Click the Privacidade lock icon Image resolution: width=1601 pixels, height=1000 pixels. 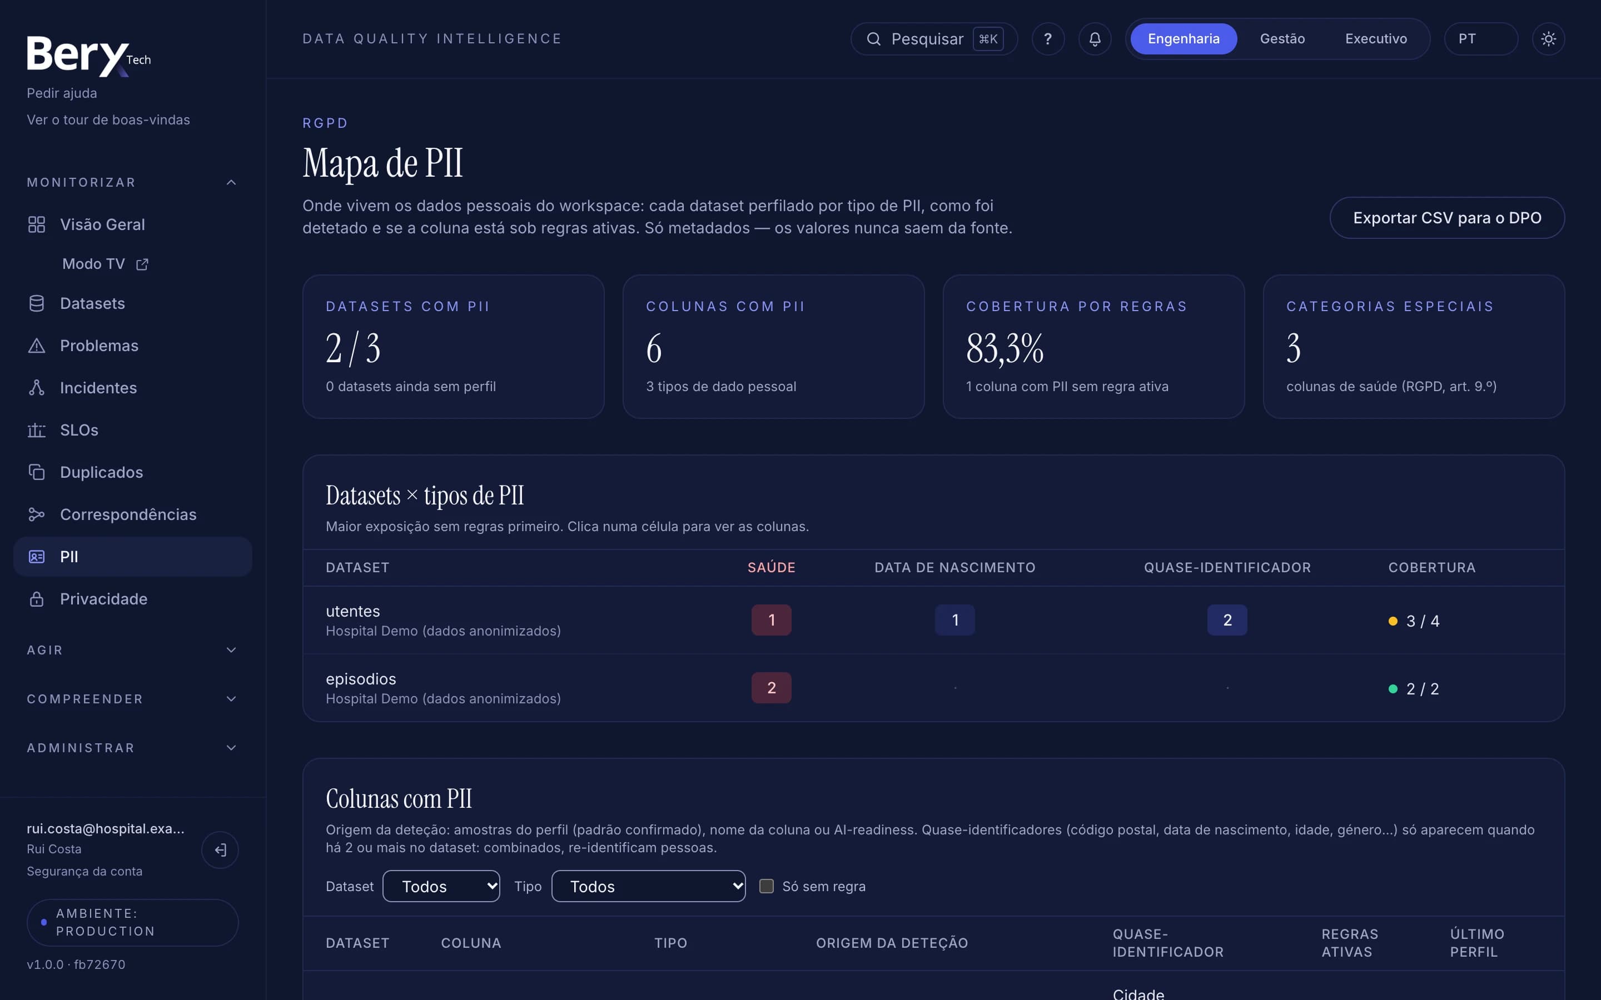(36, 599)
